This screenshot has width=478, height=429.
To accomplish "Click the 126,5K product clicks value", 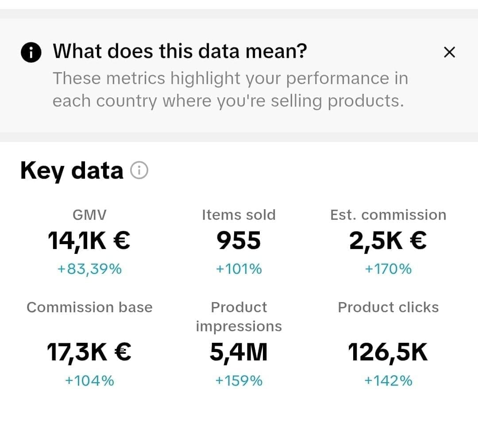I will pyautogui.click(x=388, y=352).
